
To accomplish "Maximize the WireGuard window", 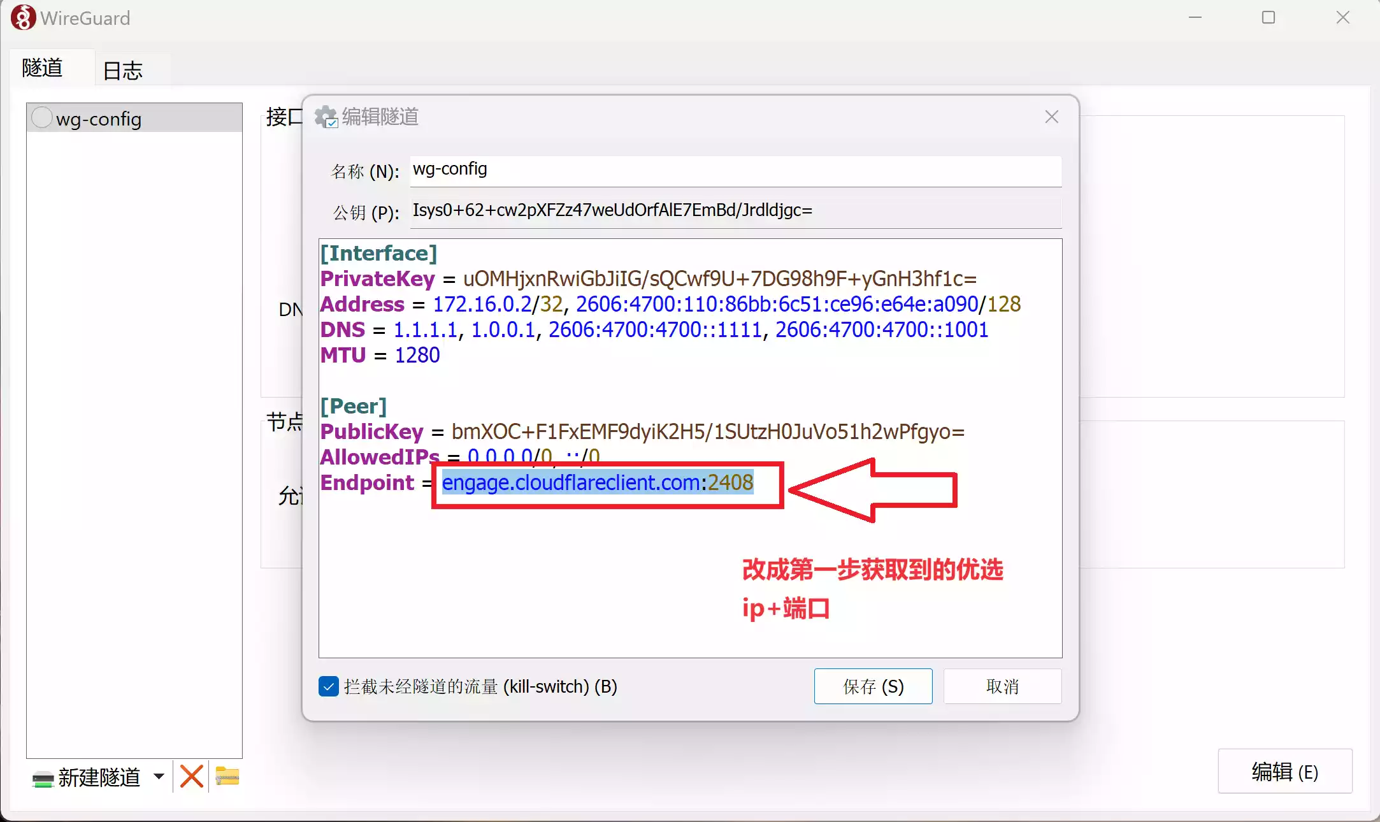I will (1269, 18).
